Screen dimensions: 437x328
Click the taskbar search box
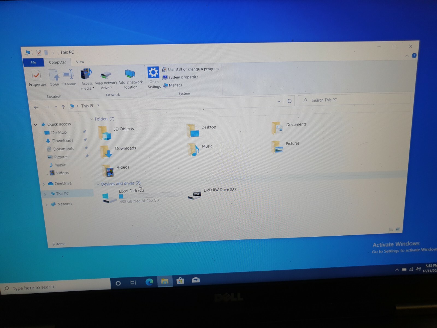[56, 287]
